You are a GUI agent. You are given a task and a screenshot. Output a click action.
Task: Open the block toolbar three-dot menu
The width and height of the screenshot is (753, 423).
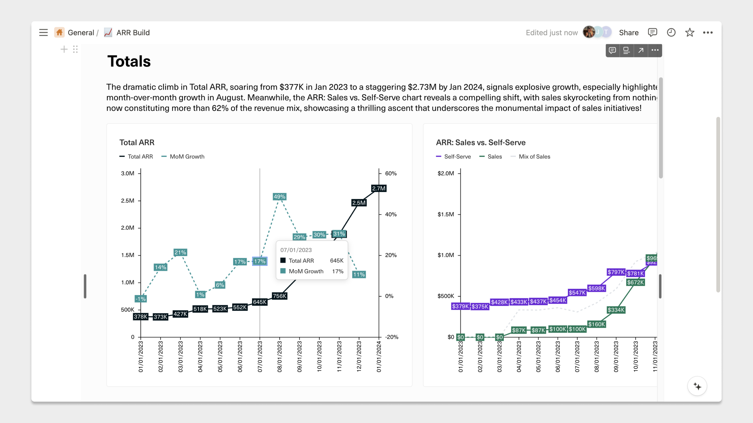pos(655,50)
